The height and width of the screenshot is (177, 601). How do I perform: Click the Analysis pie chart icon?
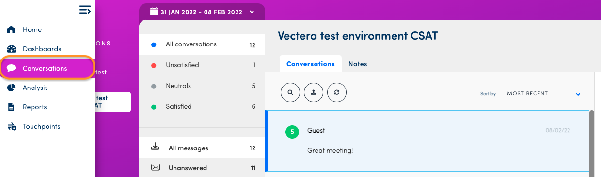(x=12, y=88)
